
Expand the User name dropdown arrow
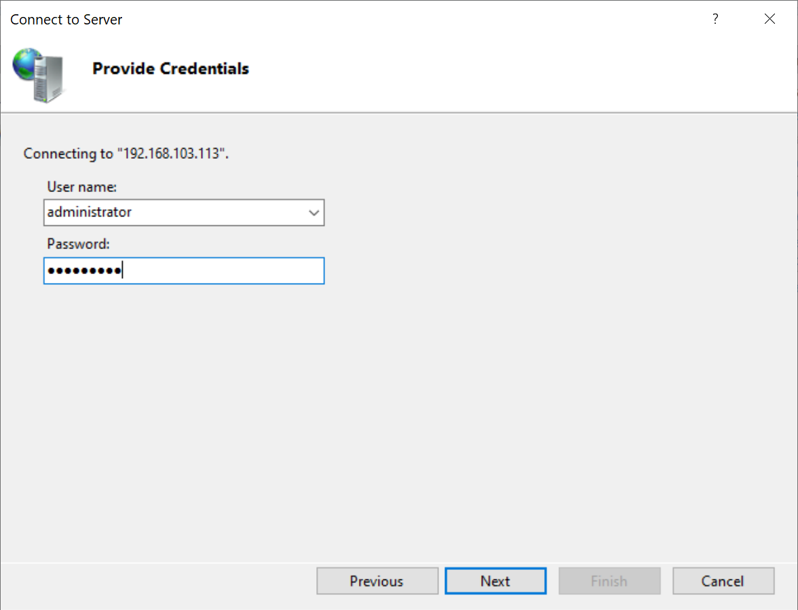tap(313, 212)
